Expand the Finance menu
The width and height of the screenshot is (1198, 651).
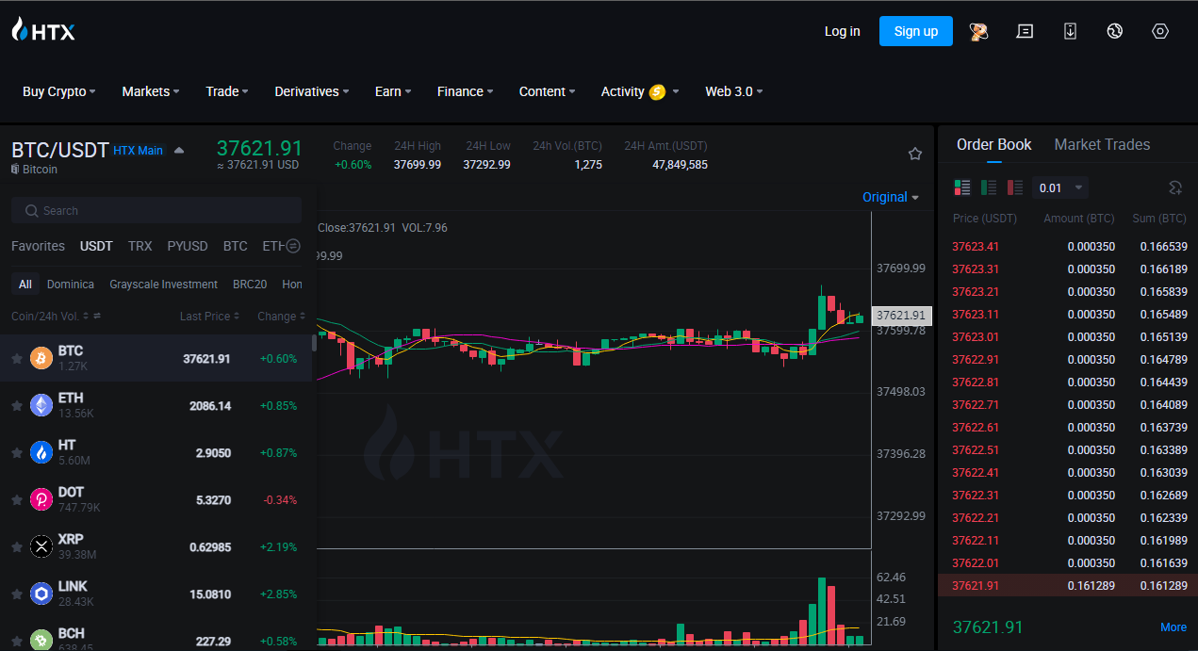tap(466, 91)
